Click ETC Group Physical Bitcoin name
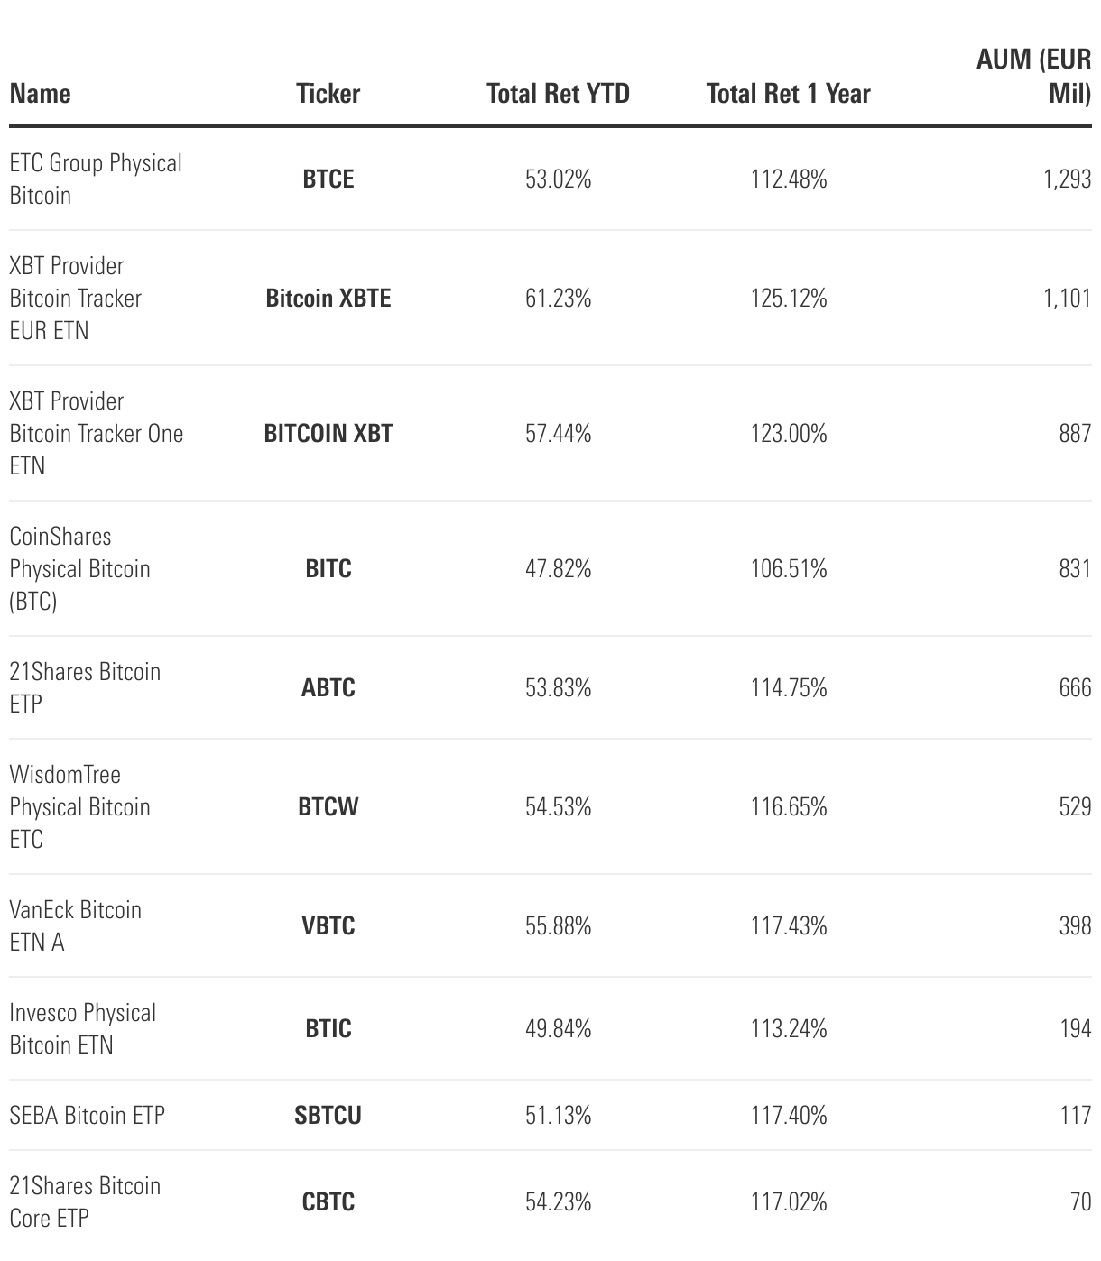1101x1261 pixels. [96, 179]
